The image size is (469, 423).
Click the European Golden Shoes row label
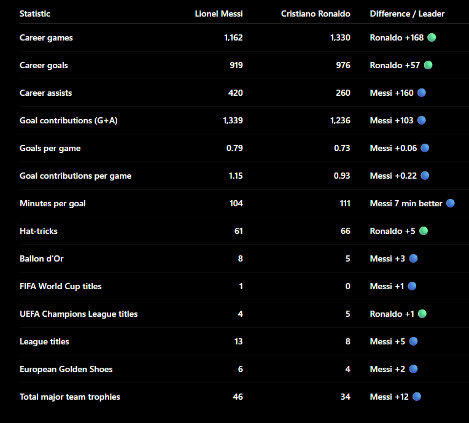click(x=66, y=369)
